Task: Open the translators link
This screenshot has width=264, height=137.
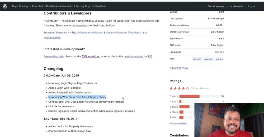Action: (80, 25)
